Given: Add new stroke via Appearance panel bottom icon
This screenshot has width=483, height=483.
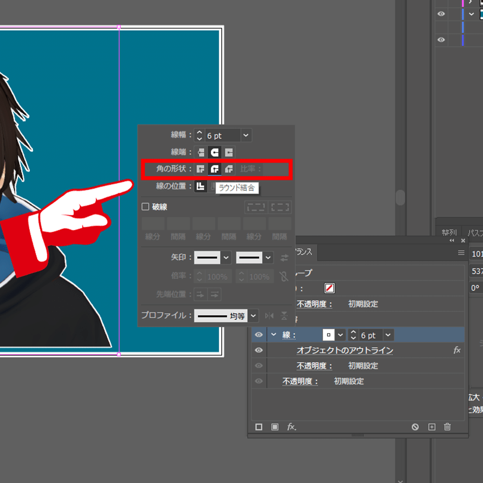Looking at the screenshot, I should [x=259, y=427].
